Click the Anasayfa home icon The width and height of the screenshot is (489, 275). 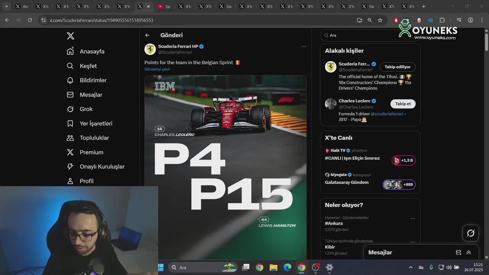(x=70, y=52)
